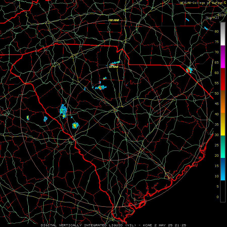Screen dimensions: 227x227
Task: Click the 0 scale label
Action: coord(218,197)
